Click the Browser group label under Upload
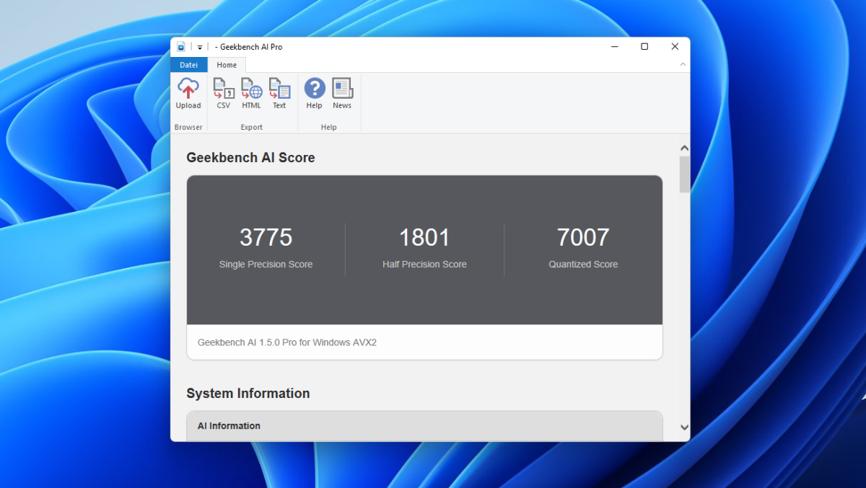Viewport: 866px width, 488px height. coord(188,127)
